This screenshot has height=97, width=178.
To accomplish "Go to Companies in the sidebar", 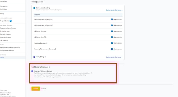I will tap(4, 6).
